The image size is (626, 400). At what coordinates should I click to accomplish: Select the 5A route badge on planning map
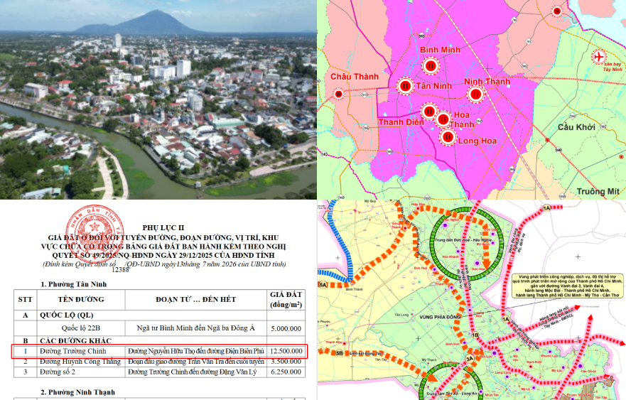(323, 285)
